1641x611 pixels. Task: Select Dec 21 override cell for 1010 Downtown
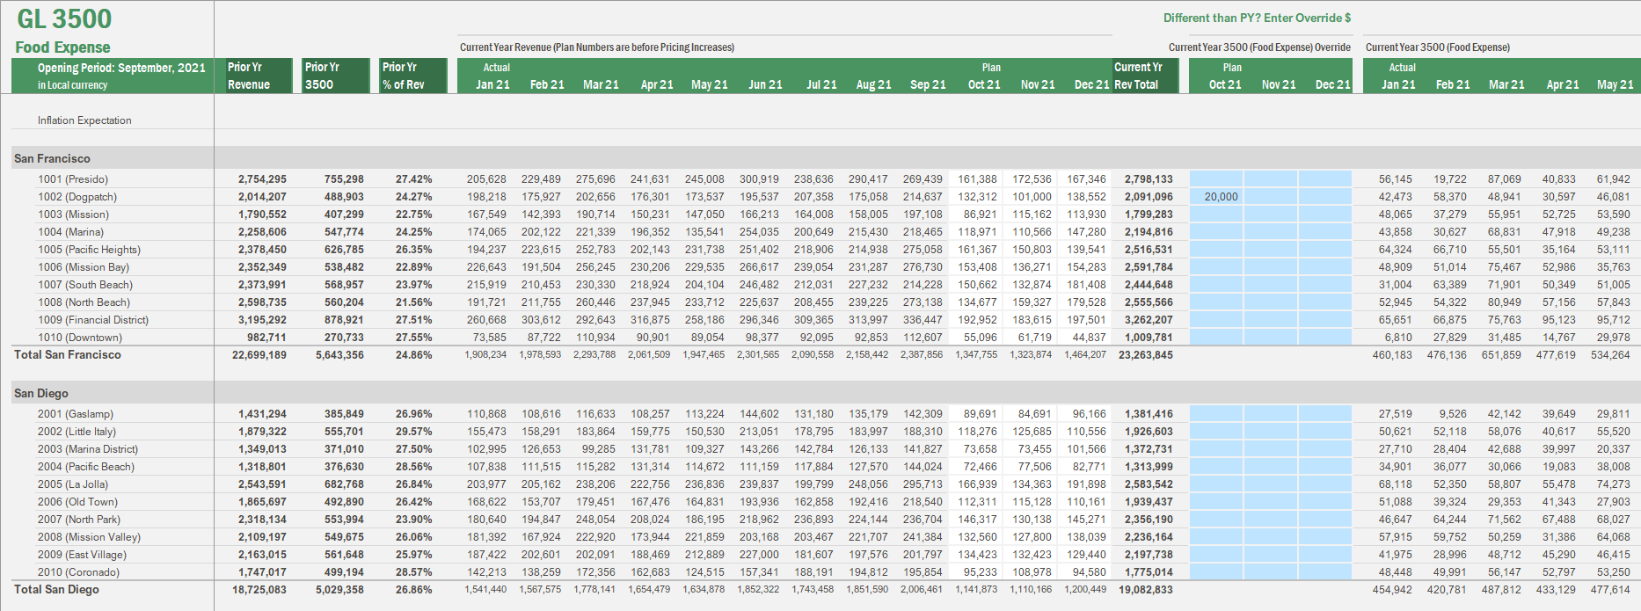[1324, 338]
